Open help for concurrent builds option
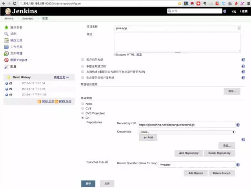 [243, 78]
